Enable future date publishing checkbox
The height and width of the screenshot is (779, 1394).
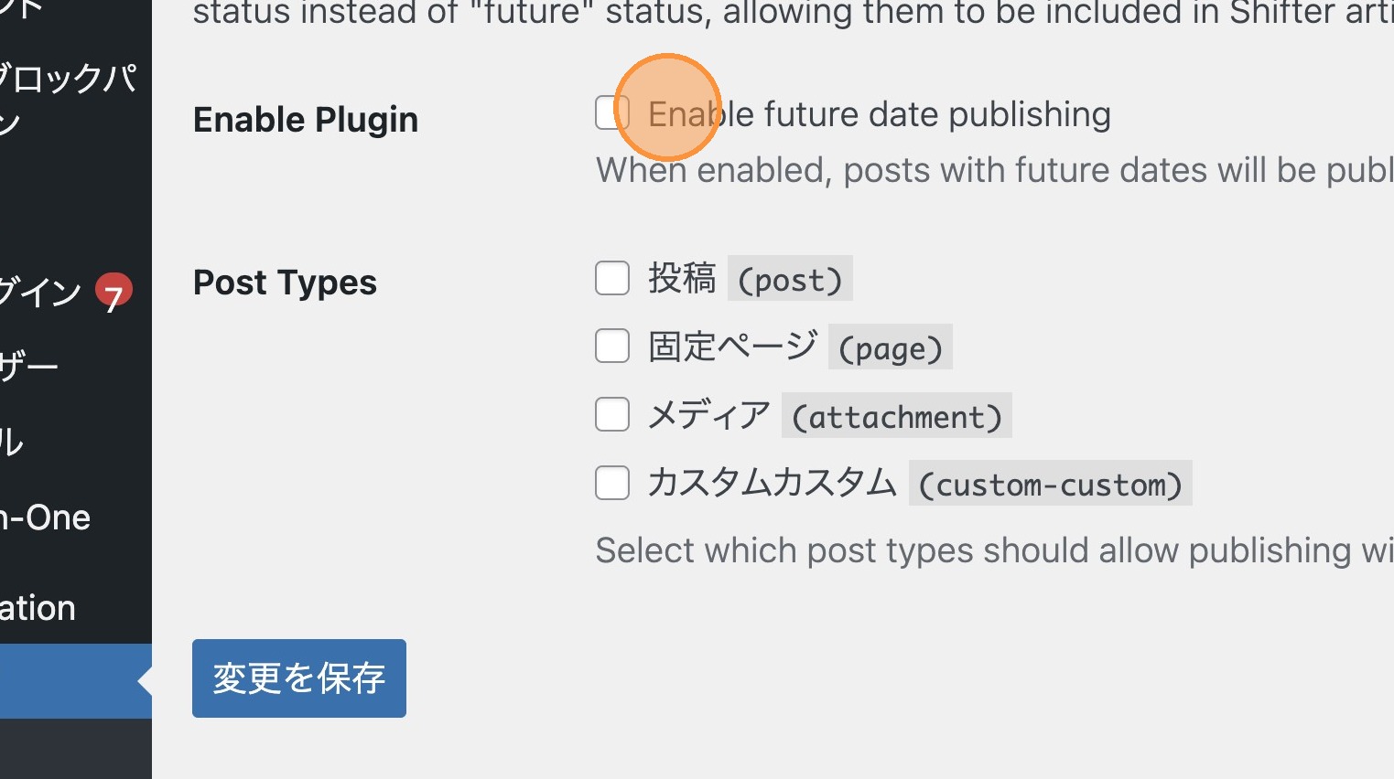tap(610, 113)
